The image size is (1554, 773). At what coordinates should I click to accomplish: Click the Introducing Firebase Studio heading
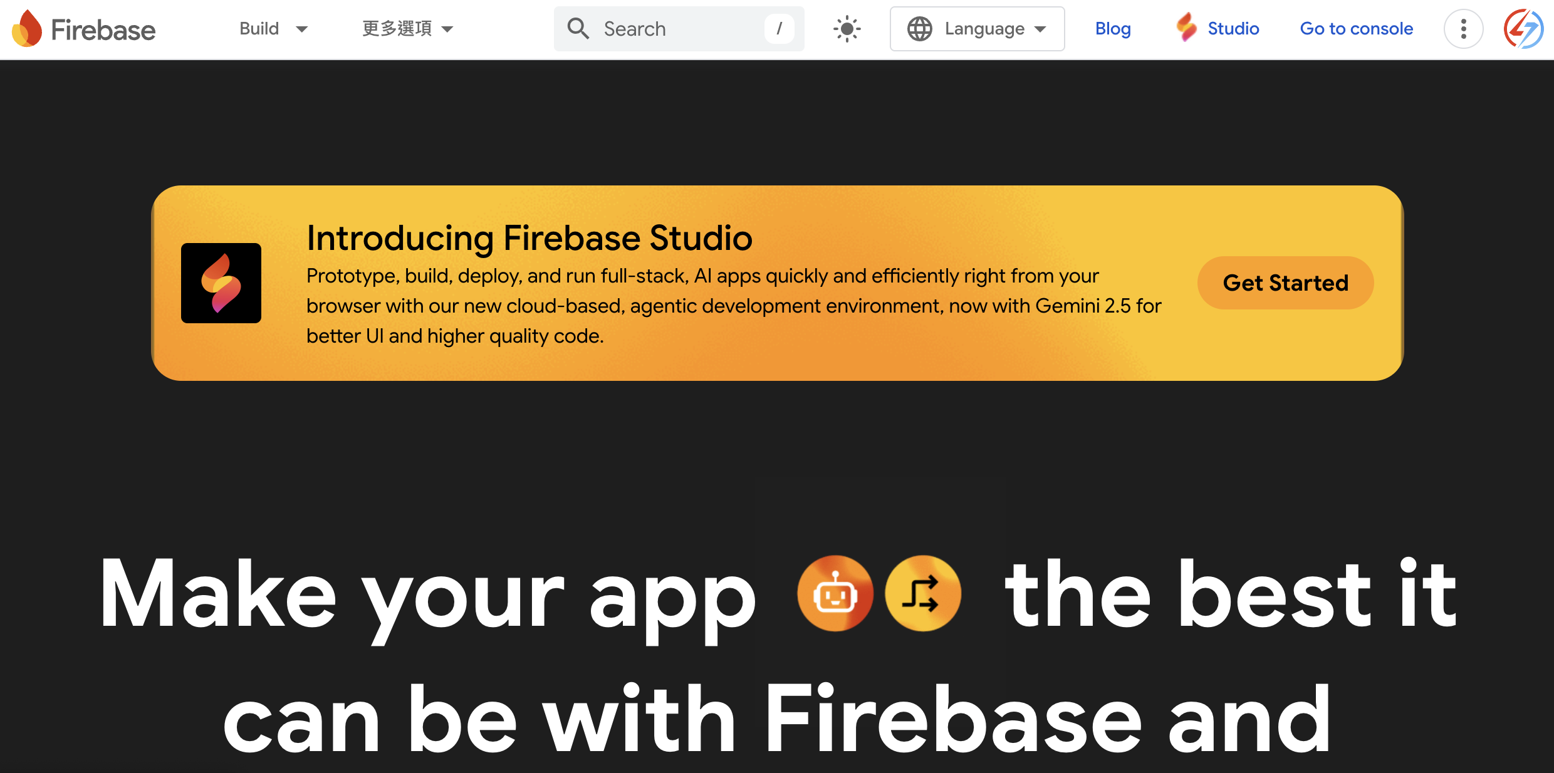pyautogui.click(x=529, y=238)
